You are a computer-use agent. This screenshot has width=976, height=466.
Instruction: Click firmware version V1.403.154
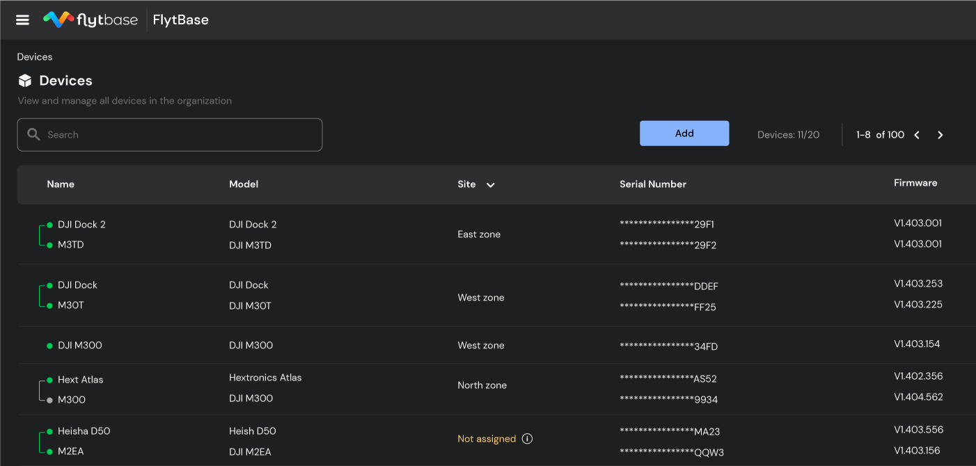coord(917,344)
